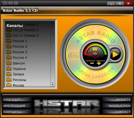Viewport: 134px width, 118px height.
Task: Click the asterisk button in title bar
Action: coord(120,4)
